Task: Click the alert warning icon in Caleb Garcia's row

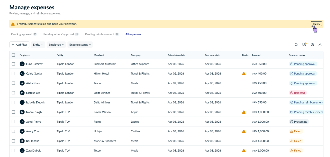Action: [x=244, y=74]
